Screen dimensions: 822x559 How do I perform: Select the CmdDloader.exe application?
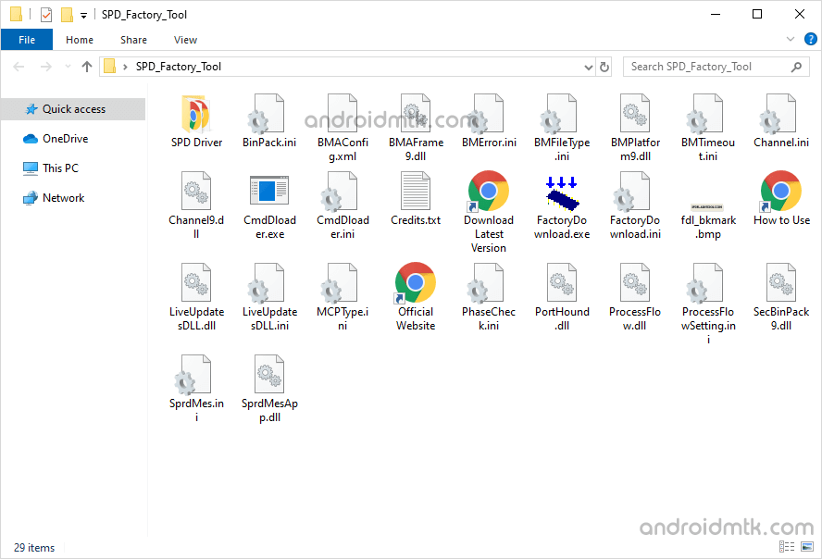[x=269, y=205]
